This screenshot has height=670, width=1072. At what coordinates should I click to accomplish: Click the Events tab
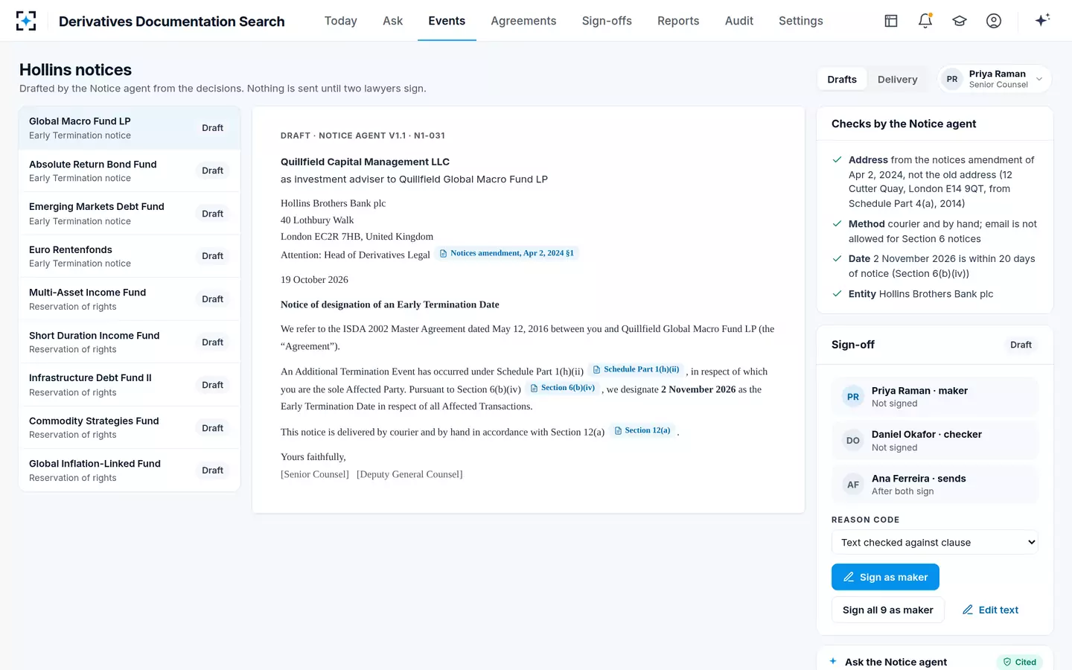[447, 21]
